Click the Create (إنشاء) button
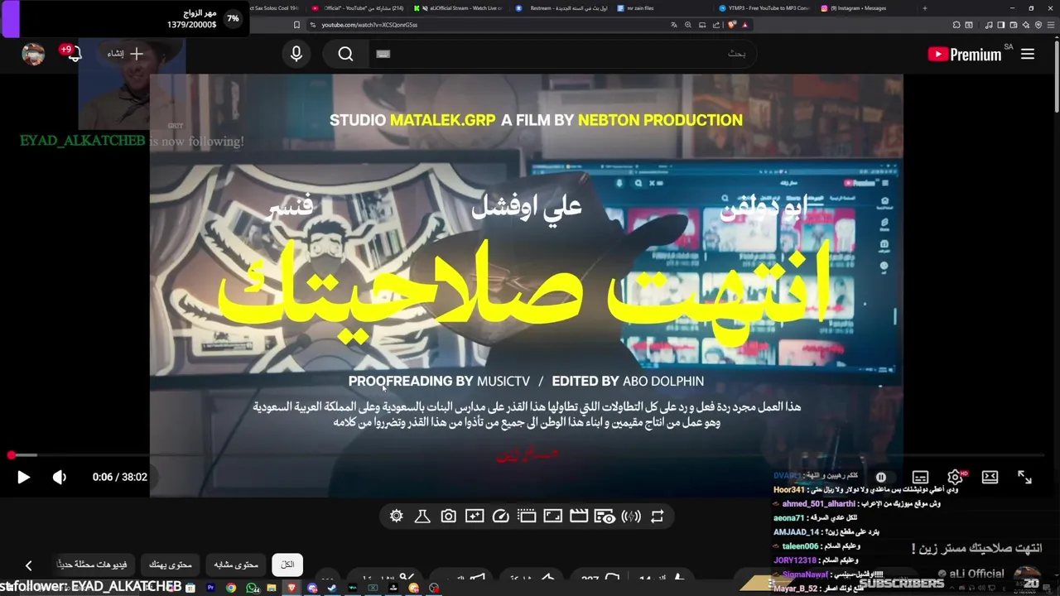 click(x=125, y=54)
